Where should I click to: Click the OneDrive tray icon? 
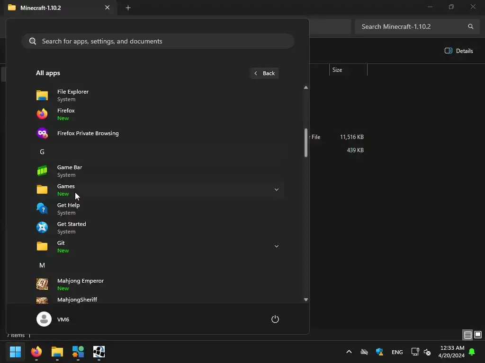[x=364, y=352]
